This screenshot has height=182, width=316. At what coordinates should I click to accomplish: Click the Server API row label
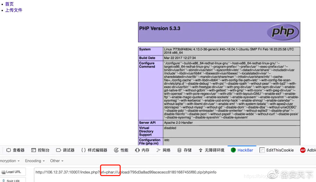(x=147, y=123)
